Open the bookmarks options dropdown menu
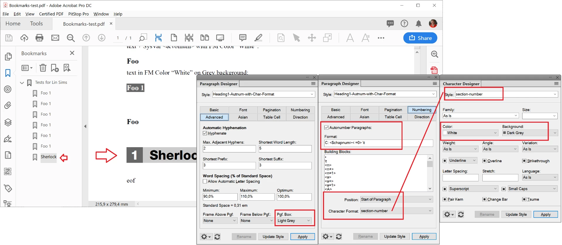Screen dimensions: 562x245 point(27,68)
